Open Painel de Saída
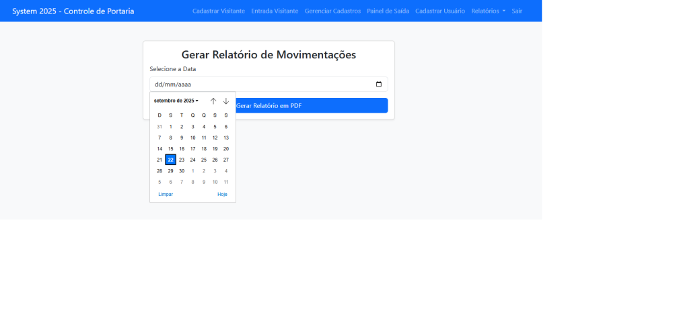The height and width of the screenshot is (316, 673). pyautogui.click(x=388, y=11)
